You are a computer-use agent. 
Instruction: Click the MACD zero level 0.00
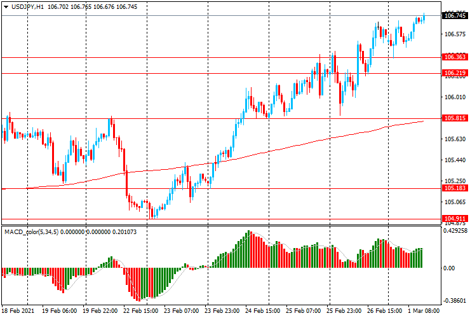(449, 268)
